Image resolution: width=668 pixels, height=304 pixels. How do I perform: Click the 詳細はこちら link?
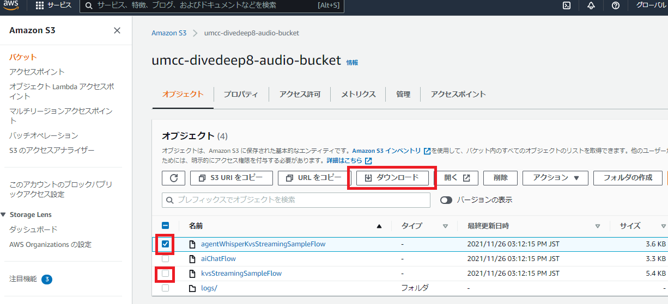[344, 161]
